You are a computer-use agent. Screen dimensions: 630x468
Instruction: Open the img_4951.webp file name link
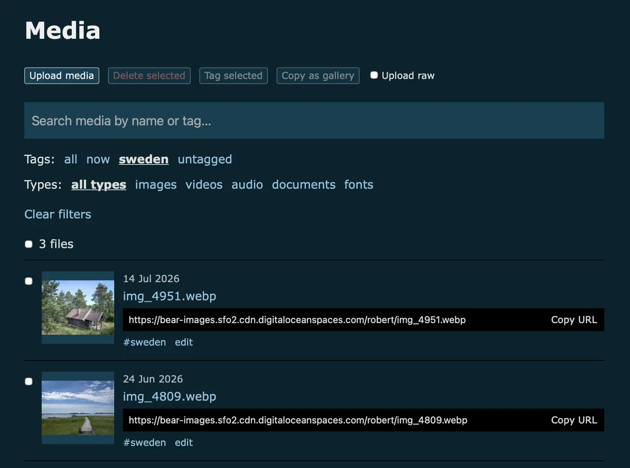pos(170,296)
